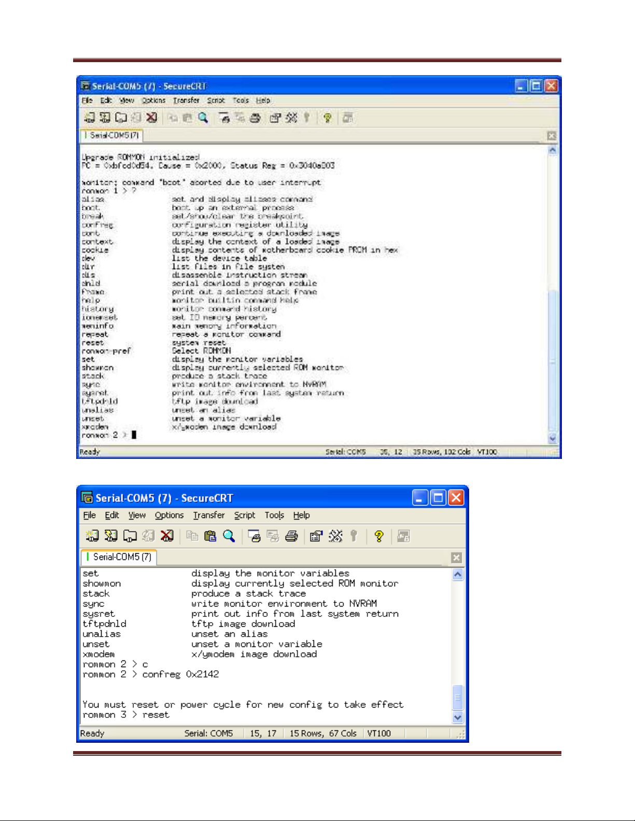Click Paste clipboard icon in the 15-row SecureCRT window

click(210, 536)
